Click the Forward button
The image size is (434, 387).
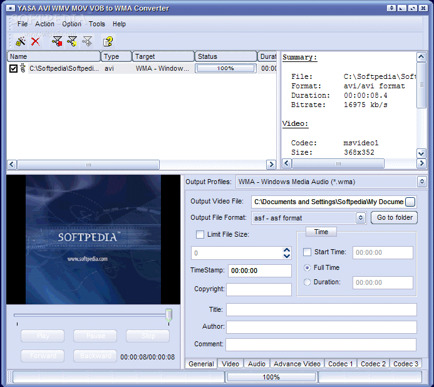coord(43,356)
